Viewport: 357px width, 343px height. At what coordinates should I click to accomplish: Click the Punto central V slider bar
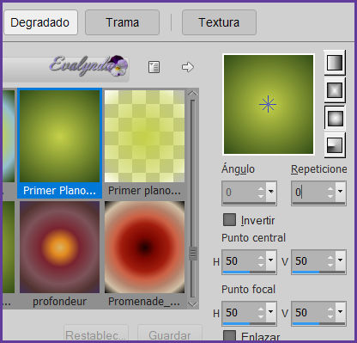(x=318, y=272)
